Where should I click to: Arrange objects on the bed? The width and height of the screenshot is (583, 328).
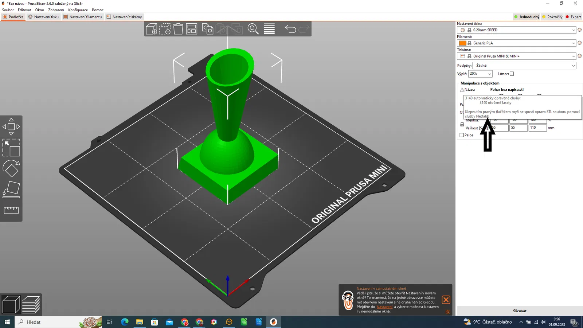coord(192,29)
